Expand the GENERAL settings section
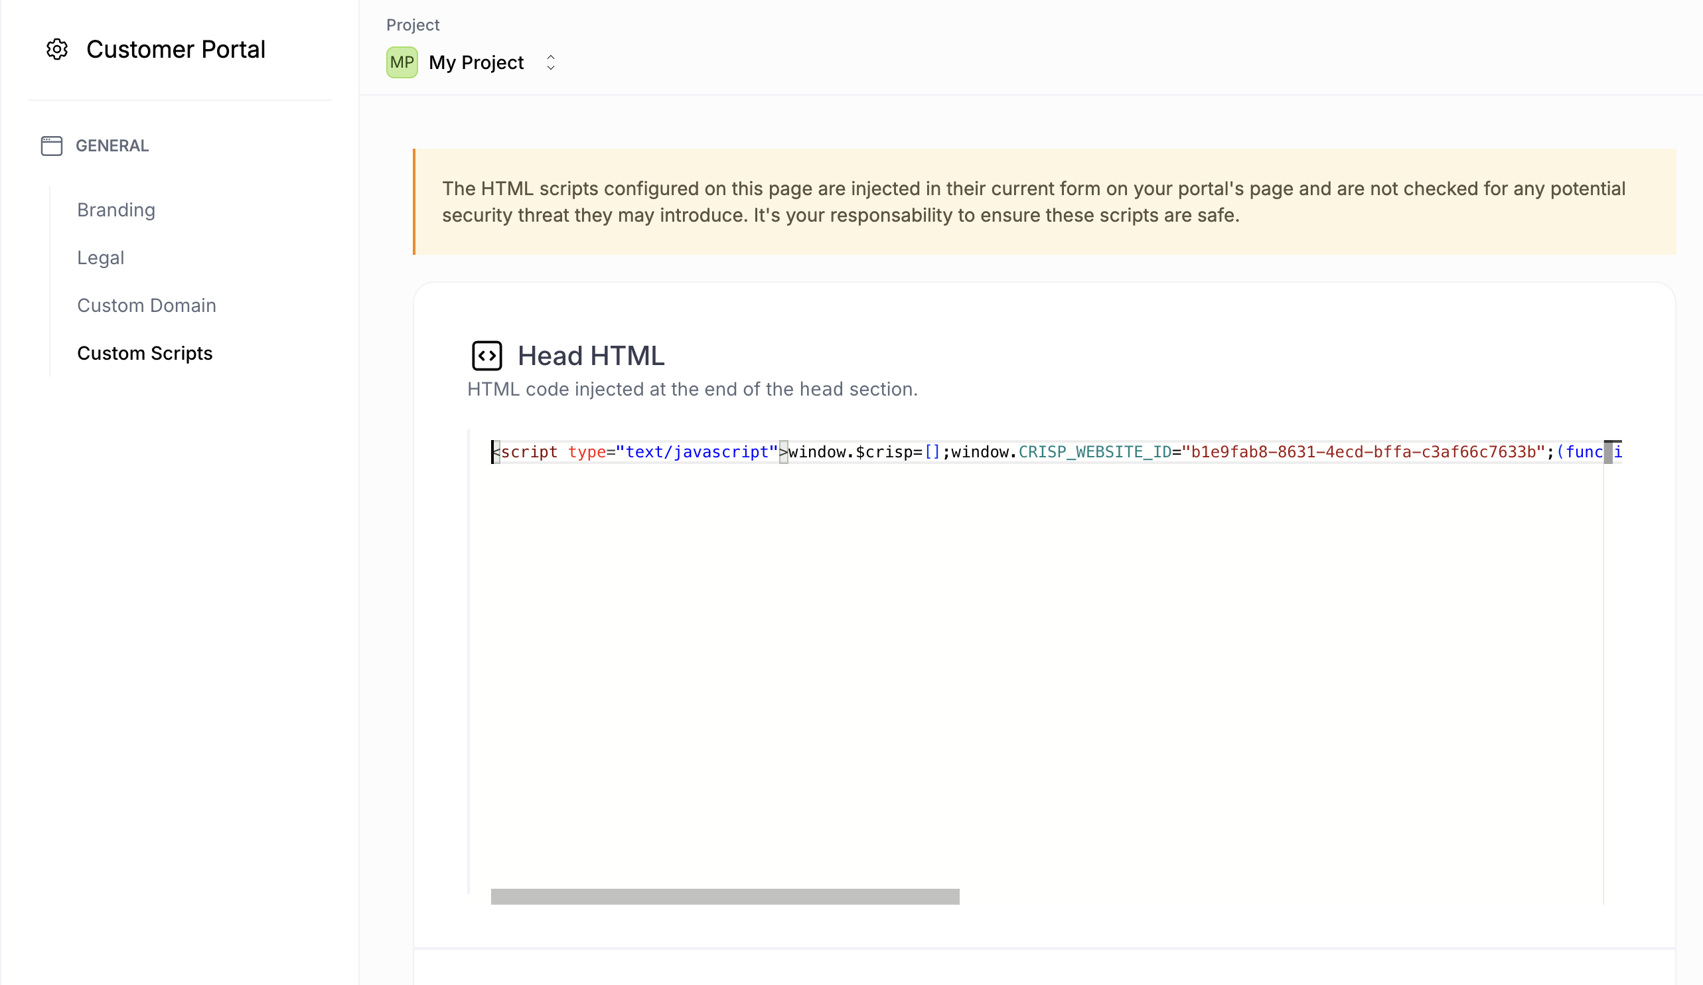The width and height of the screenshot is (1703, 985). click(x=112, y=146)
